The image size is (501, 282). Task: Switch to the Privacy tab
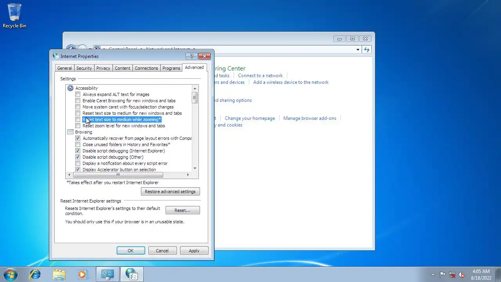coord(103,68)
